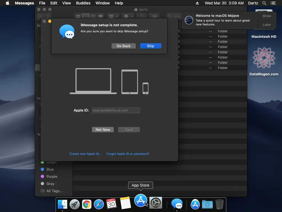Click the Welcome to macOS Mojave notification icon
The image size is (282, 212).
189,20
